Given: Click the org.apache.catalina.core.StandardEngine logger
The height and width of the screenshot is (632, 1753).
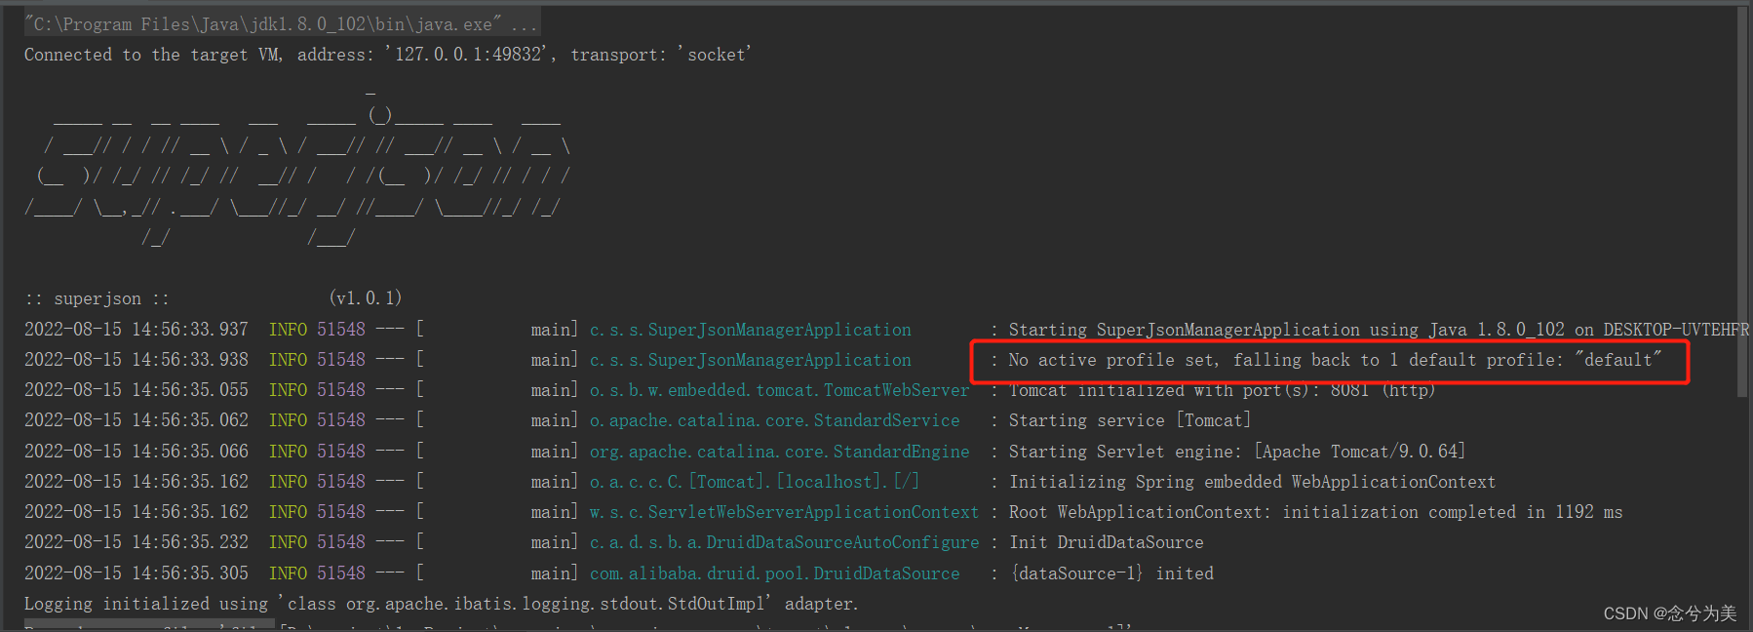Looking at the screenshot, I should (779, 452).
